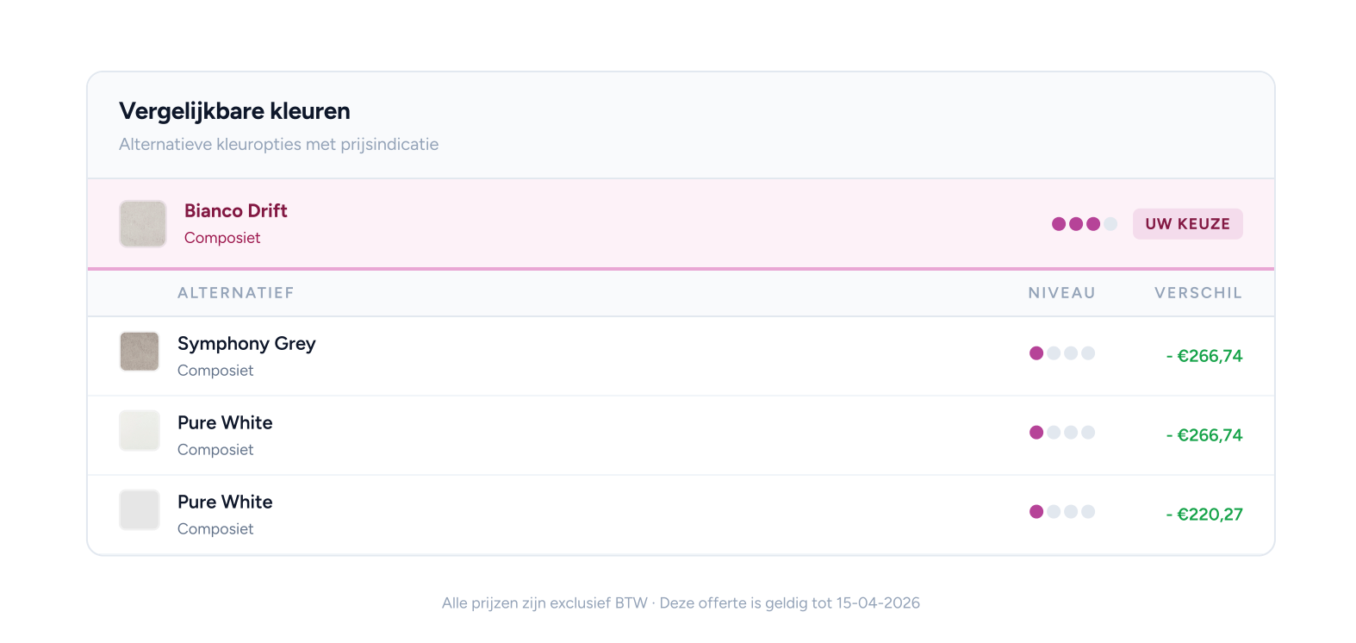Click the Pure White swatch in the €220,27 row
This screenshot has width=1356, height=643.
pyautogui.click(x=139, y=510)
